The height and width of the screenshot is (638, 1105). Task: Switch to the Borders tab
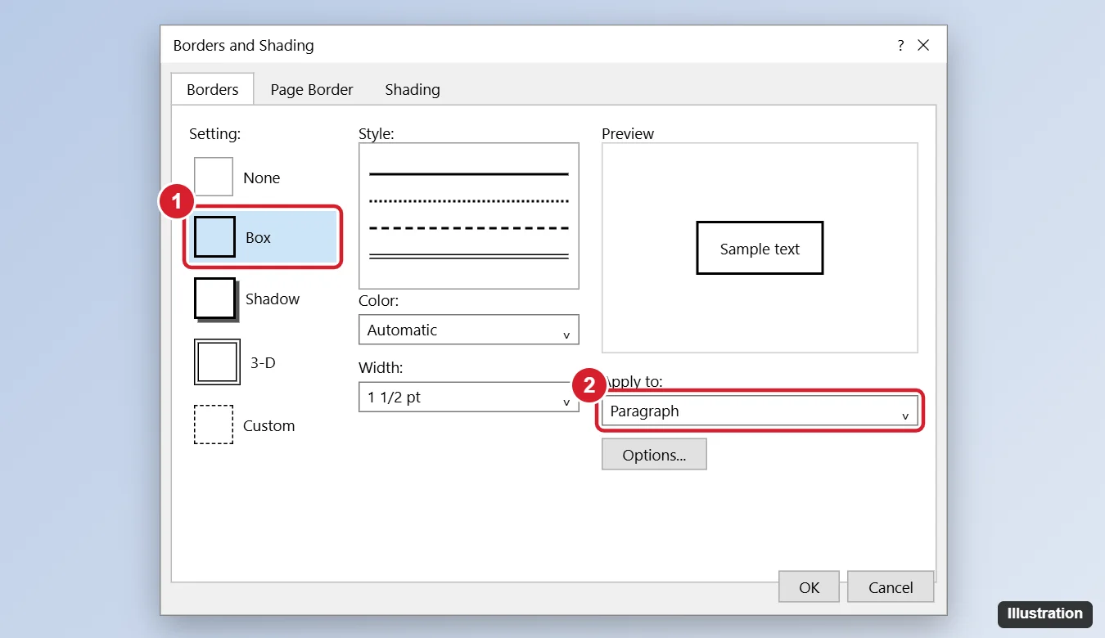(x=213, y=89)
